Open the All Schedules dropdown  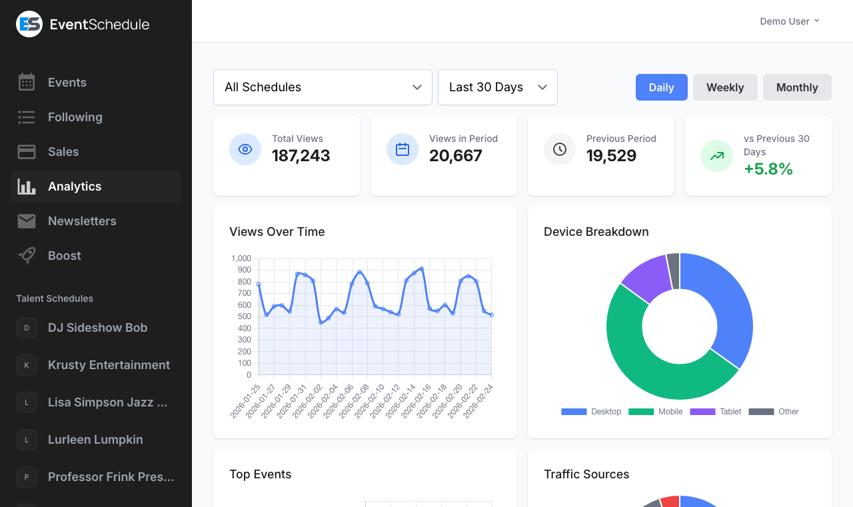point(322,87)
